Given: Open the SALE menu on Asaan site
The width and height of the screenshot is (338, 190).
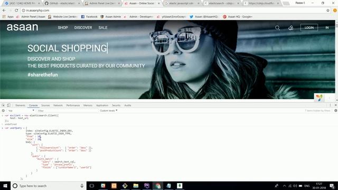Looking at the screenshot, I should pyautogui.click(x=103, y=27).
